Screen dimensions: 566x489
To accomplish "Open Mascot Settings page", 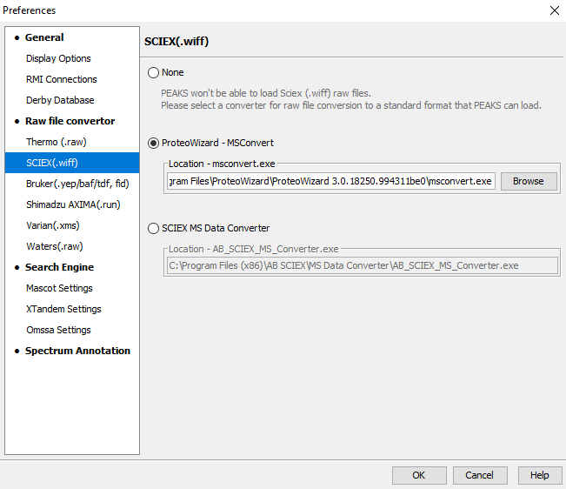I will [x=59, y=288].
